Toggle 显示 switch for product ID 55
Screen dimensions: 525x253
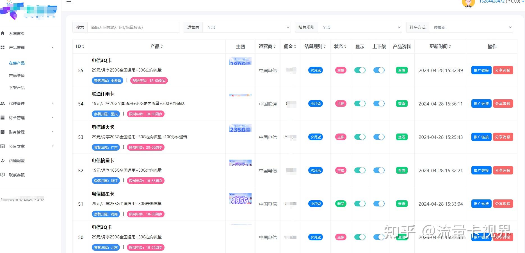(360, 70)
